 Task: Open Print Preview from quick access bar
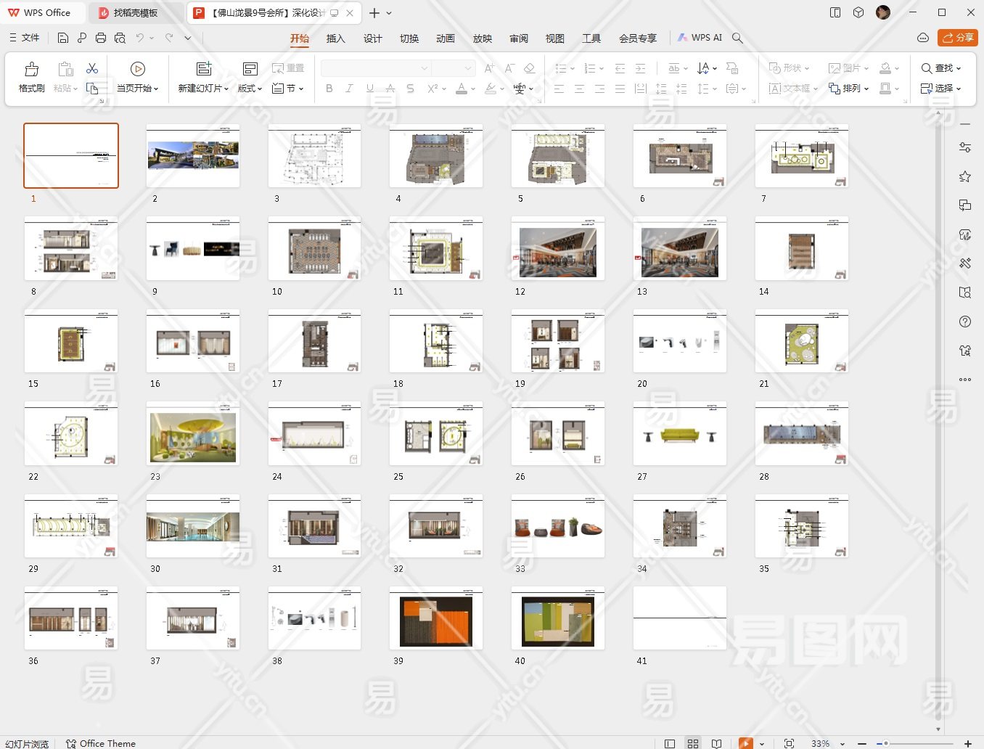coord(120,38)
